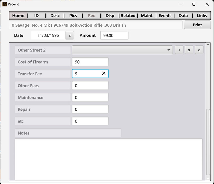
Task: Maximize the Receipt window
Action: point(194,4)
